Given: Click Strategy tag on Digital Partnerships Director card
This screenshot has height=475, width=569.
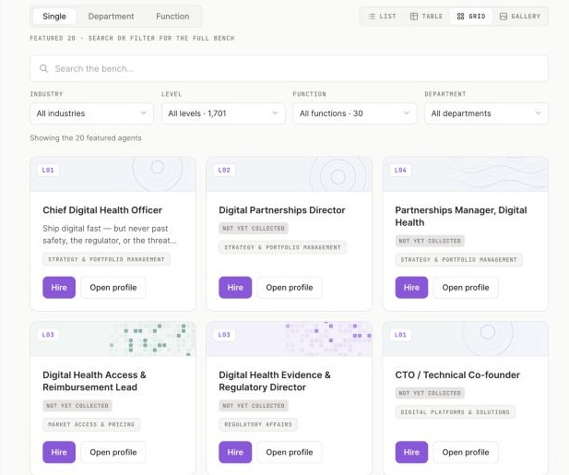Looking at the screenshot, I should tap(283, 247).
